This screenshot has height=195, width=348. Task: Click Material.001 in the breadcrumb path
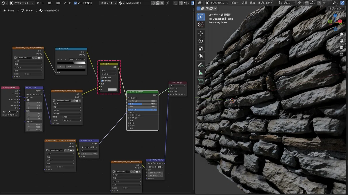tap(51, 10)
